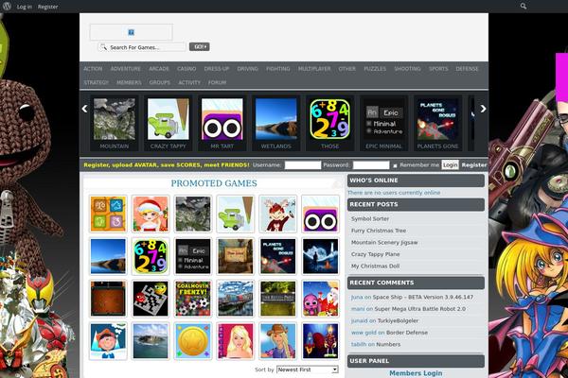This screenshot has height=378, width=568.
Task: Toggle the Remember me checkbox
Action: 395,165
